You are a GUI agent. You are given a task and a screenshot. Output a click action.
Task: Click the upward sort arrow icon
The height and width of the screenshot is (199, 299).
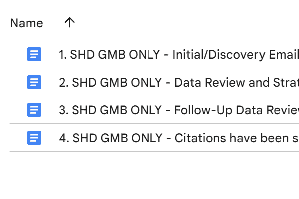tap(69, 22)
